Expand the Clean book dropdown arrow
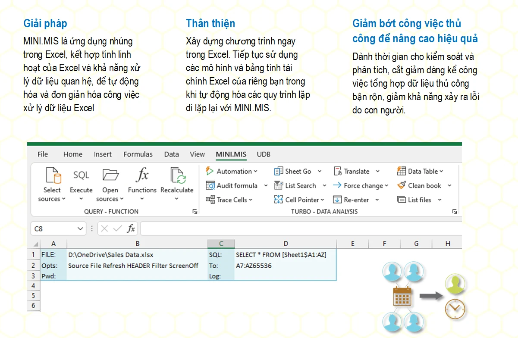Viewport: 518px width, 338px height. coord(449,186)
